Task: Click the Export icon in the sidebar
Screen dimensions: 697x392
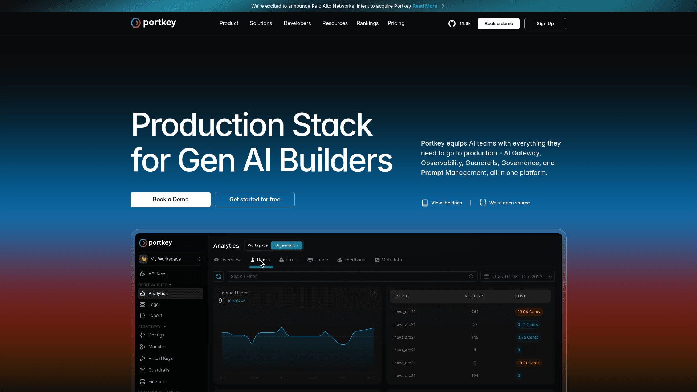Action: 143,315
